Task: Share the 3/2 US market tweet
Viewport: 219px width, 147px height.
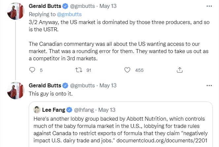Action: (180, 70)
